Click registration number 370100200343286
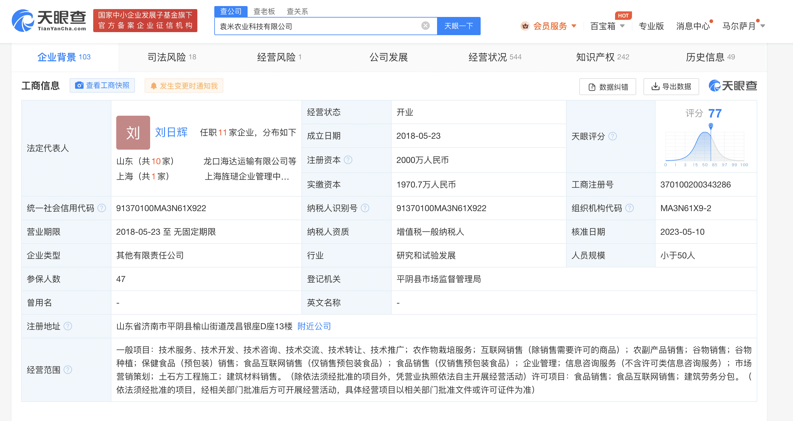 (x=696, y=184)
